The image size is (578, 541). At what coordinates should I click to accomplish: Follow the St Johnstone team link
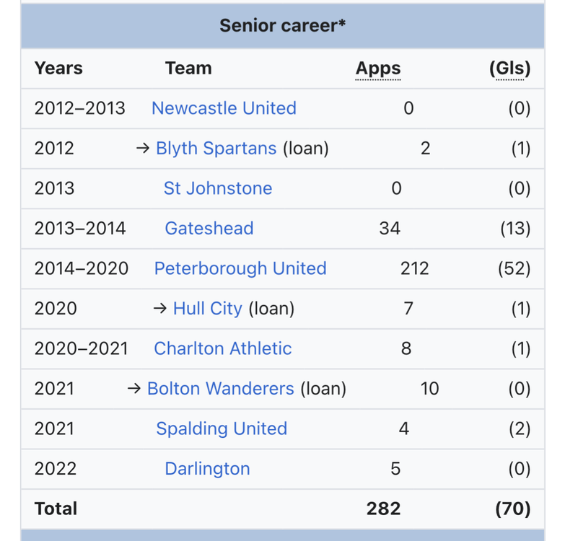point(218,188)
